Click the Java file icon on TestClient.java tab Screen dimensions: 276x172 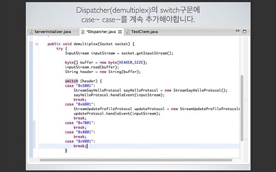(128, 32)
